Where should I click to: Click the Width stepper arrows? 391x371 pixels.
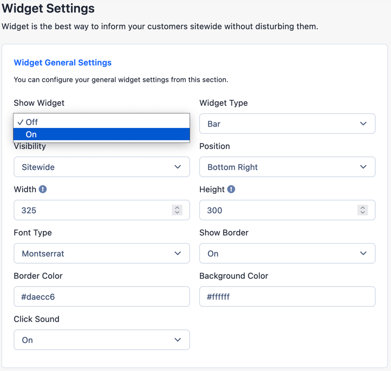[x=177, y=210]
